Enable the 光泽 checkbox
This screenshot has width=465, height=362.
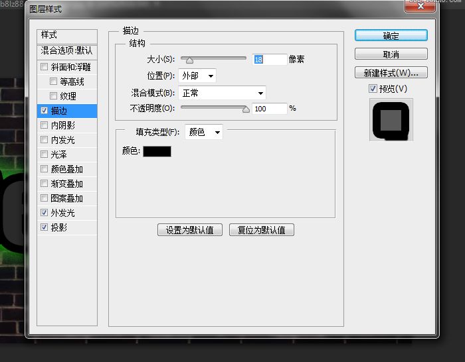(x=44, y=154)
